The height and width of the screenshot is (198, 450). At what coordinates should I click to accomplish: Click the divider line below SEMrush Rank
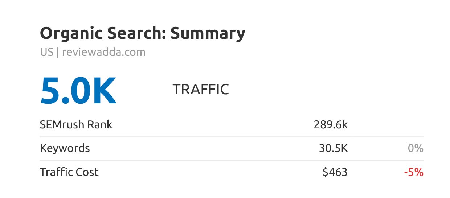click(232, 137)
